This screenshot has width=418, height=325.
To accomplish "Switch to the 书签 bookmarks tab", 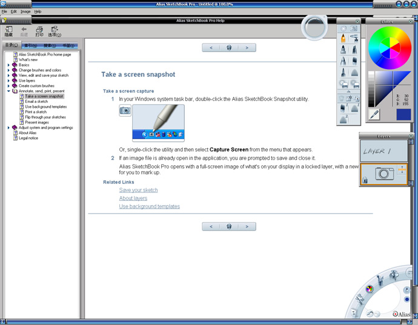I will (x=68, y=45).
